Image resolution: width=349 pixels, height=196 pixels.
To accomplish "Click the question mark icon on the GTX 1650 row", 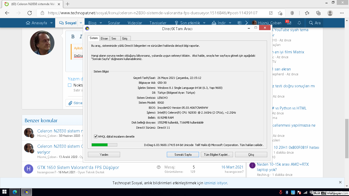I will [x=159, y=167].
